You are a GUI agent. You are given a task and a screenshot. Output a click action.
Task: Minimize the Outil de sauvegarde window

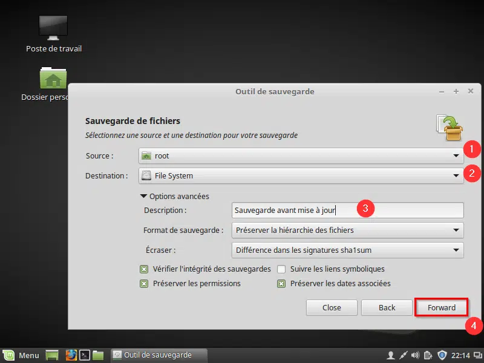click(442, 92)
